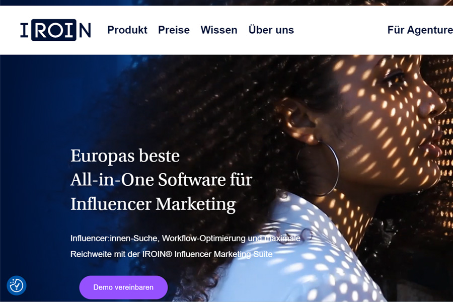Go to the Preise page
This screenshot has width=453, height=302.
(174, 30)
